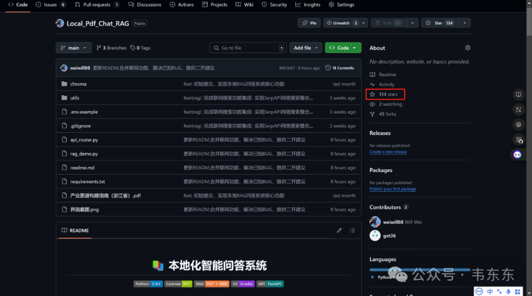Open the Wiki tab
Image resolution: width=532 pixels, height=296 pixels.
(x=245, y=5)
